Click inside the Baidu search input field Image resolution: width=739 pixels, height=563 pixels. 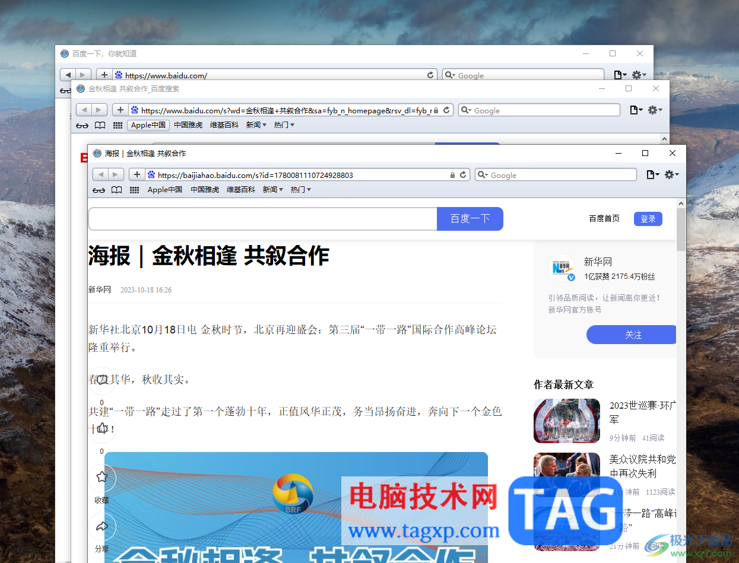pyautogui.click(x=262, y=218)
